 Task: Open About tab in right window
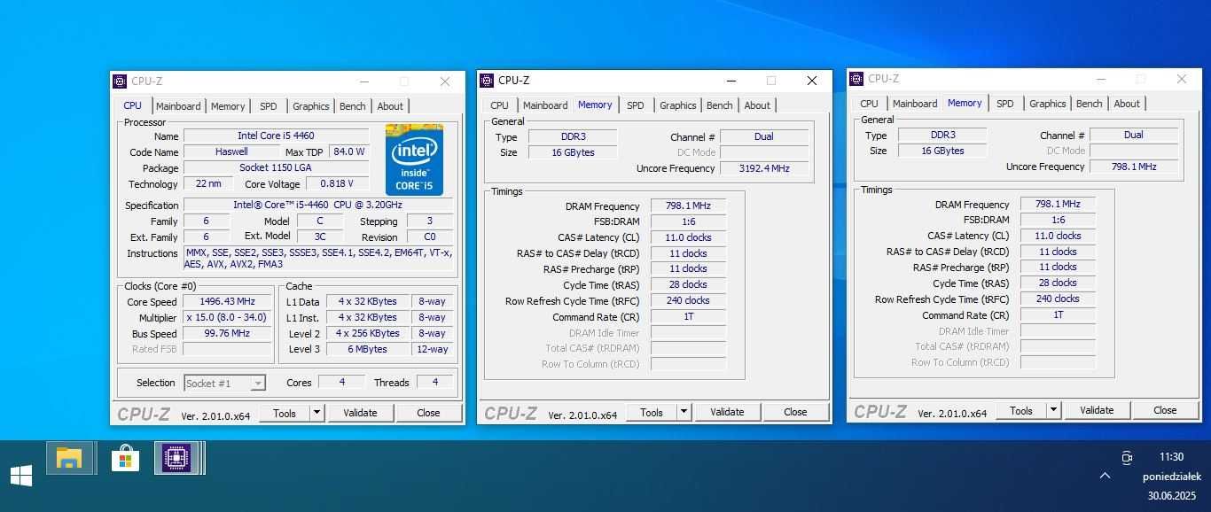point(1127,104)
